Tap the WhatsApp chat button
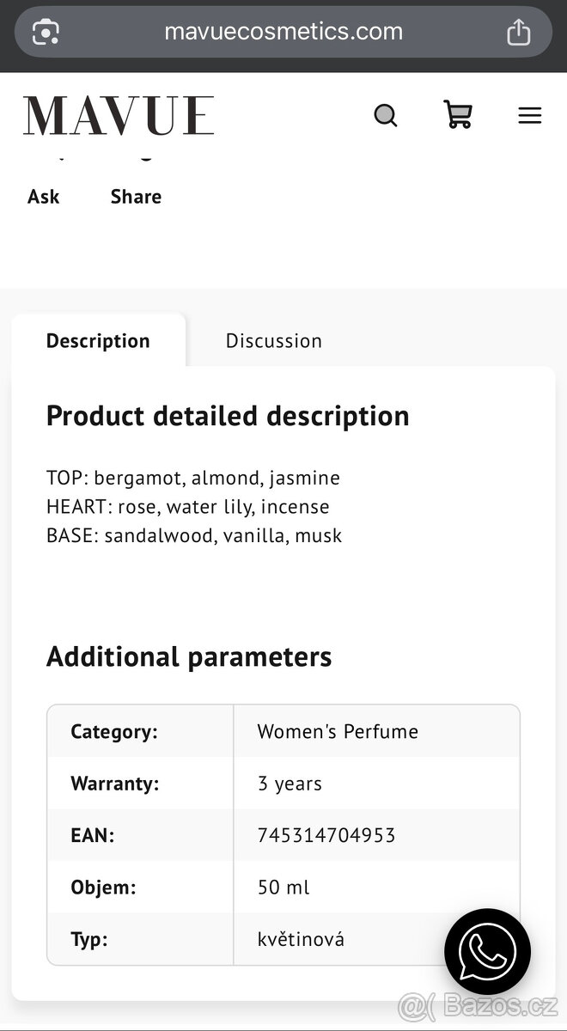The height and width of the screenshot is (1031, 567). pos(487,951)
